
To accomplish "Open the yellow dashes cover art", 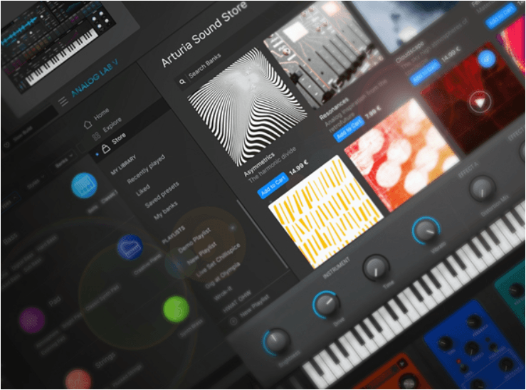I will pyautogui.click(x=326, y=212).
